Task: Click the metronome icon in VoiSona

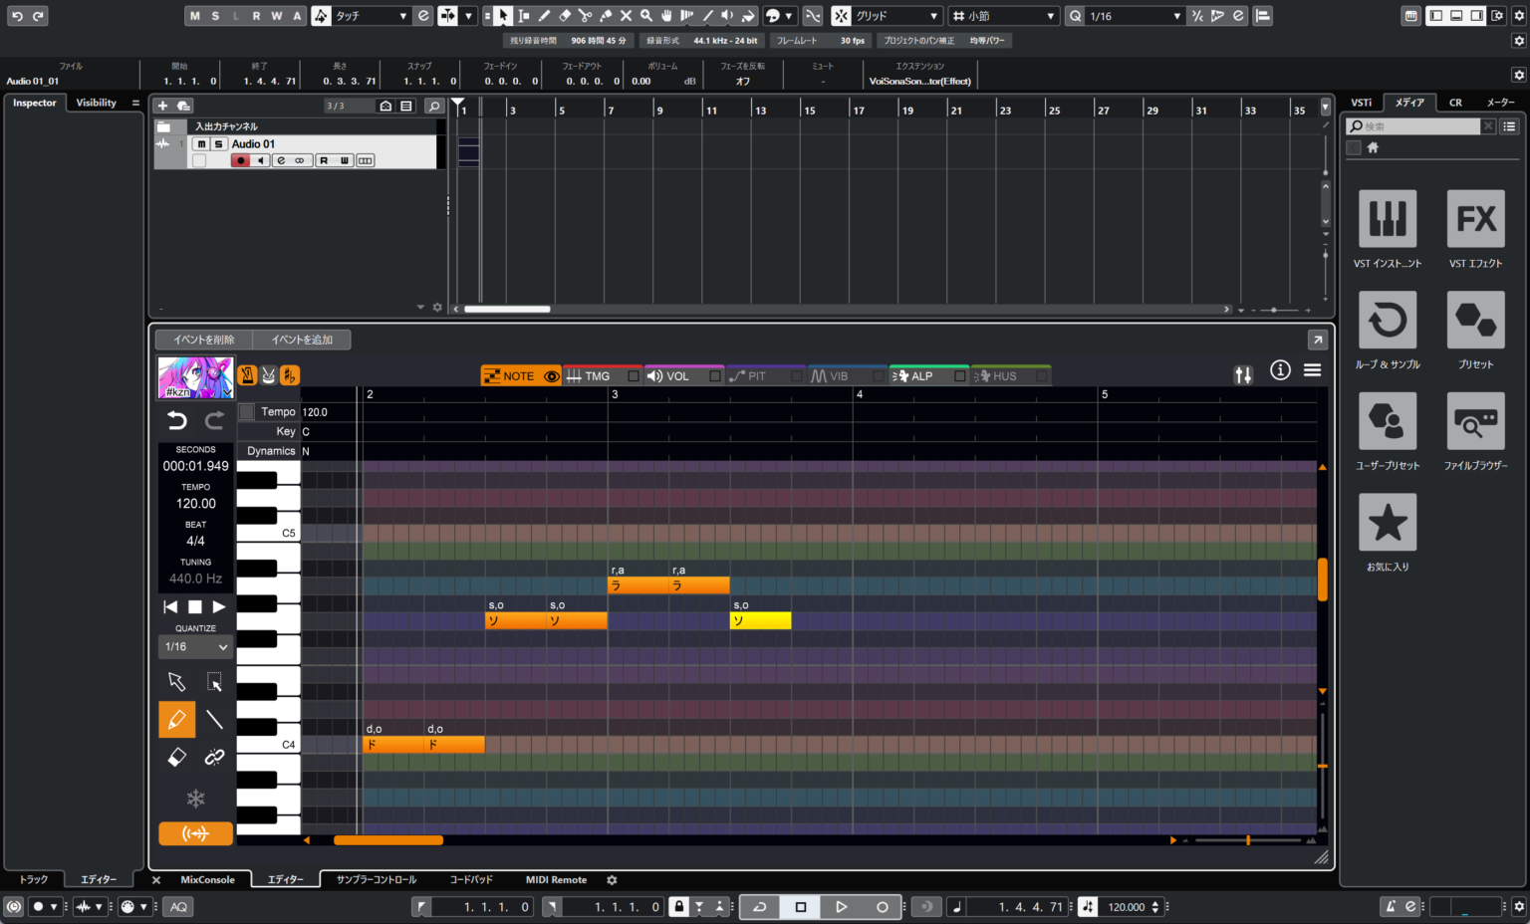Action: [x=247, y=375]
